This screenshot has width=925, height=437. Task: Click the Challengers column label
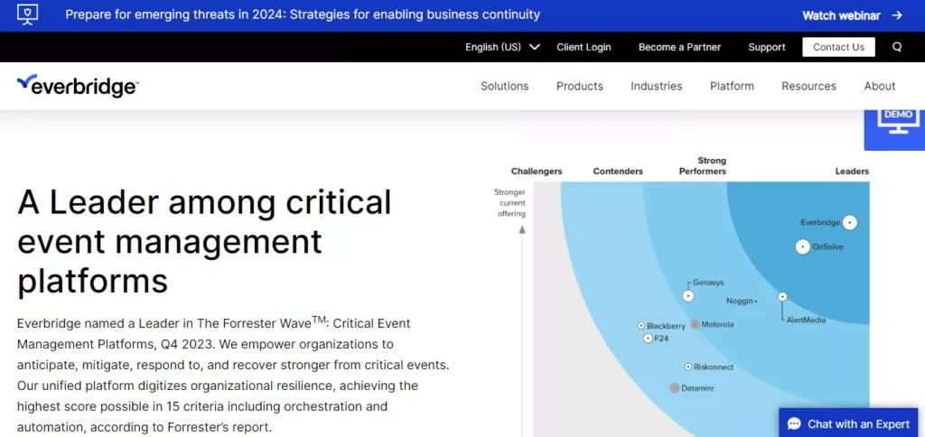[537, 172]
